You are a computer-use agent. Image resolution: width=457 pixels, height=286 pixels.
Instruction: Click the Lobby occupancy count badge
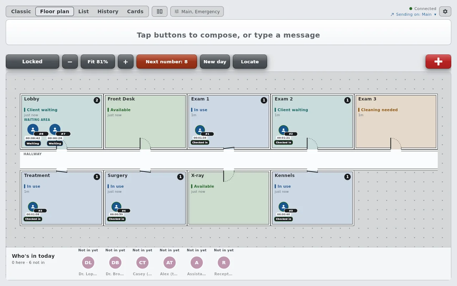click(97, 100)
